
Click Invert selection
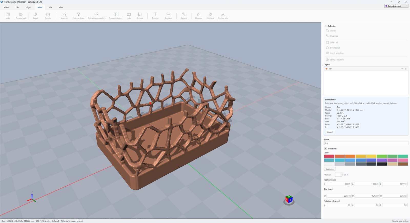[335, 53]
